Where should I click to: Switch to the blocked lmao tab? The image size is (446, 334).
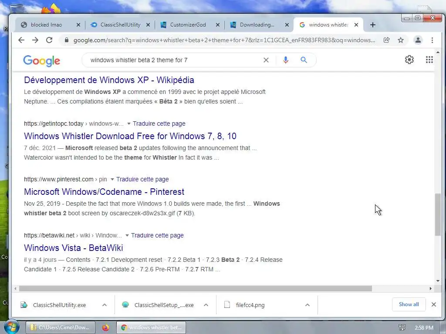pyautogui.click(x=45, y=25)
